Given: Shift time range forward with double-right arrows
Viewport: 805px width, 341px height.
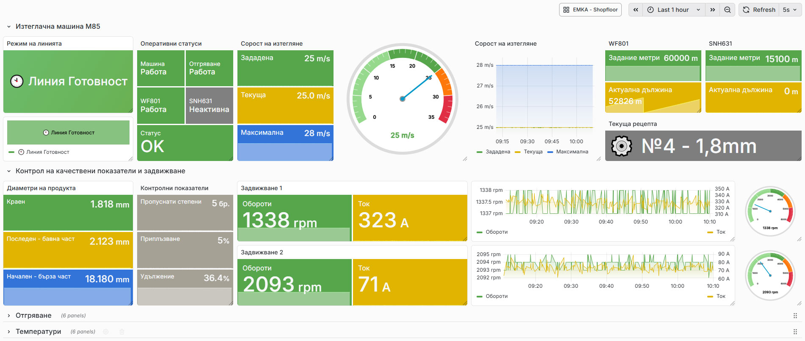Looking at the screenshot, I should click(713, 10).
